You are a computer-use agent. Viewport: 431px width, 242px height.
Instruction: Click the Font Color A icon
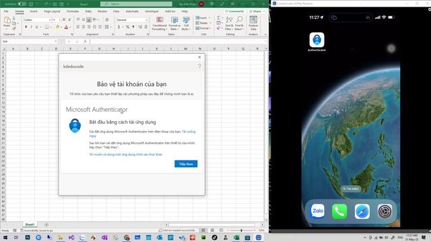pyautogui.click(x=66, y=27)
